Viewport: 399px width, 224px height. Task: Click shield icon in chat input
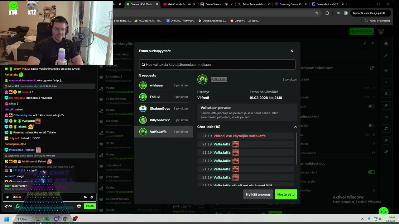tap(7, 197)
